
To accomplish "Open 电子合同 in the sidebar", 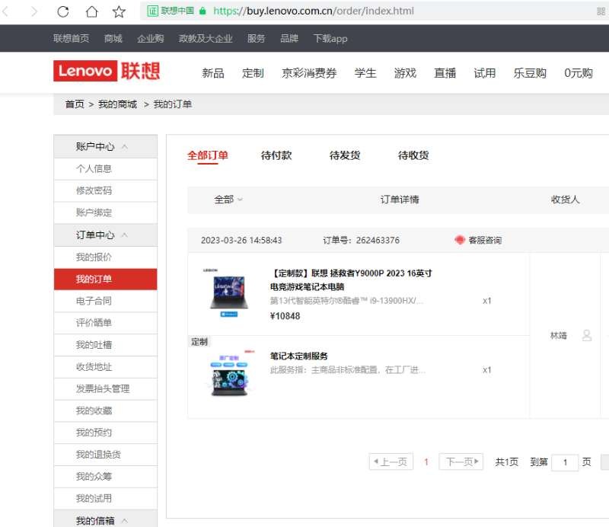I will 106,301.
